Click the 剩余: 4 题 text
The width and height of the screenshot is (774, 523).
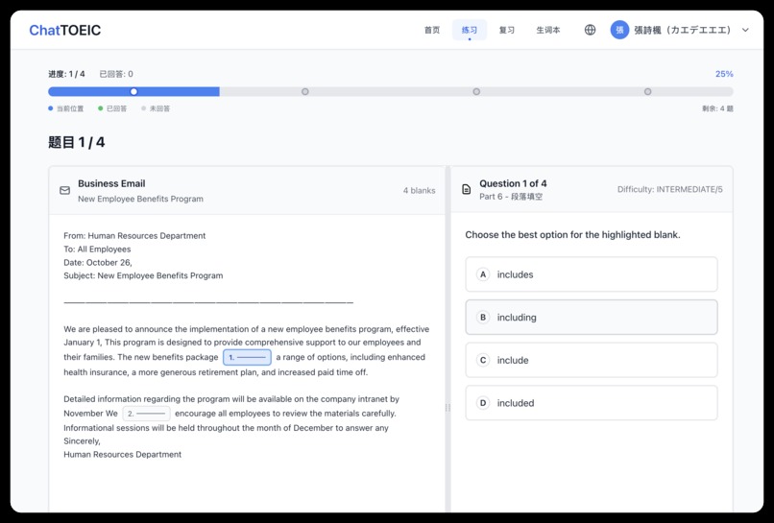pos(717,108)
